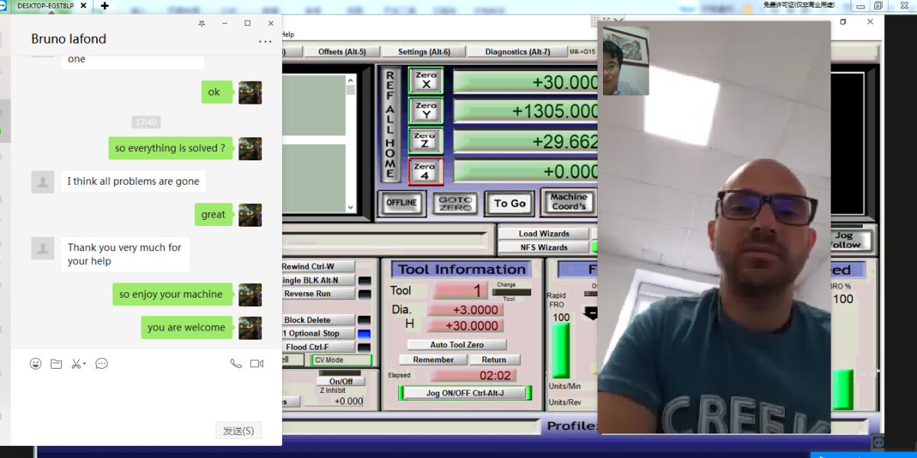Screen dimensions: 917x458
Task: Click the send file folder icon
Action: pos(56,364)
